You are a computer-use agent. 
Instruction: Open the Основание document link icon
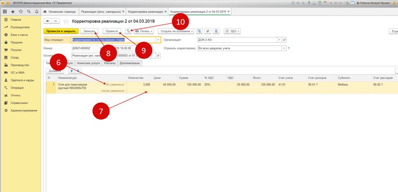[158, 56]
